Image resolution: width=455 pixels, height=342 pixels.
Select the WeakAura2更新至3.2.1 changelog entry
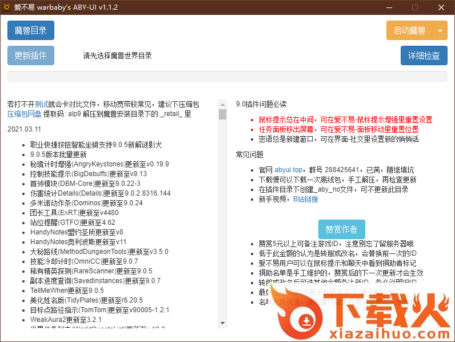coord(66,319)
